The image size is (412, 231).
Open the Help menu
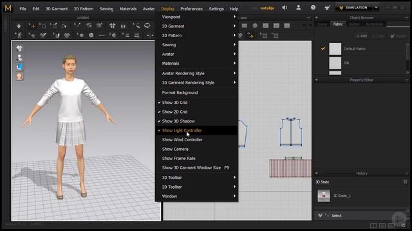(x=234, y=8)
